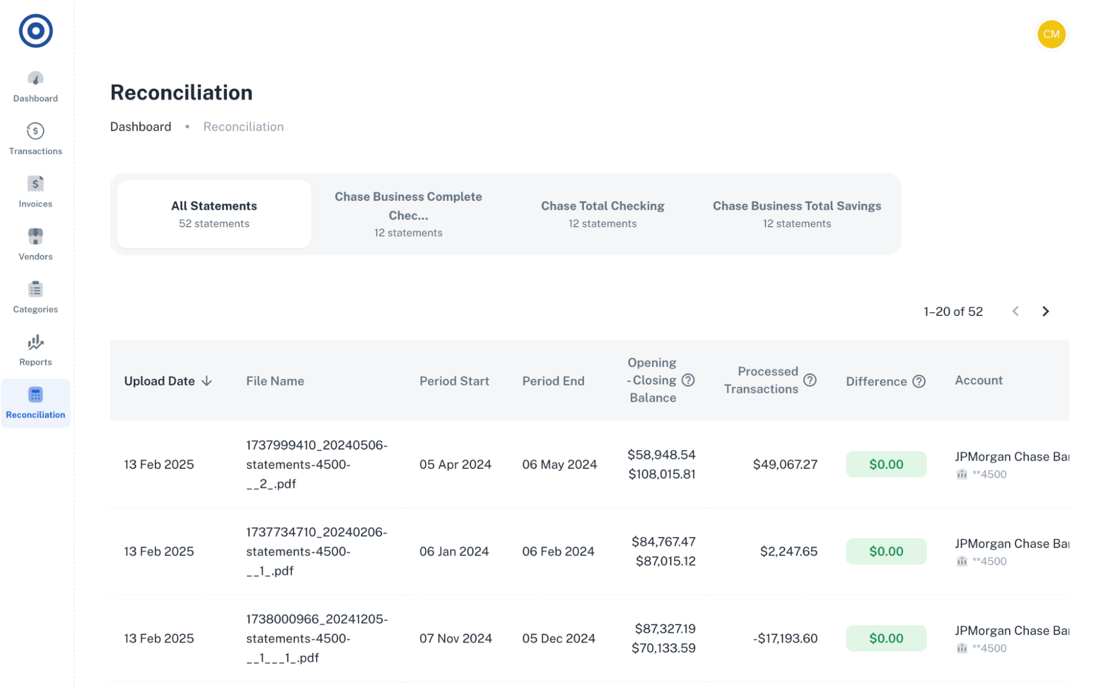Viewport: 1101px width, 689px height.
Task: Click the Reconciliation calculator icon in the sidebar
Action: coord(35,394)
